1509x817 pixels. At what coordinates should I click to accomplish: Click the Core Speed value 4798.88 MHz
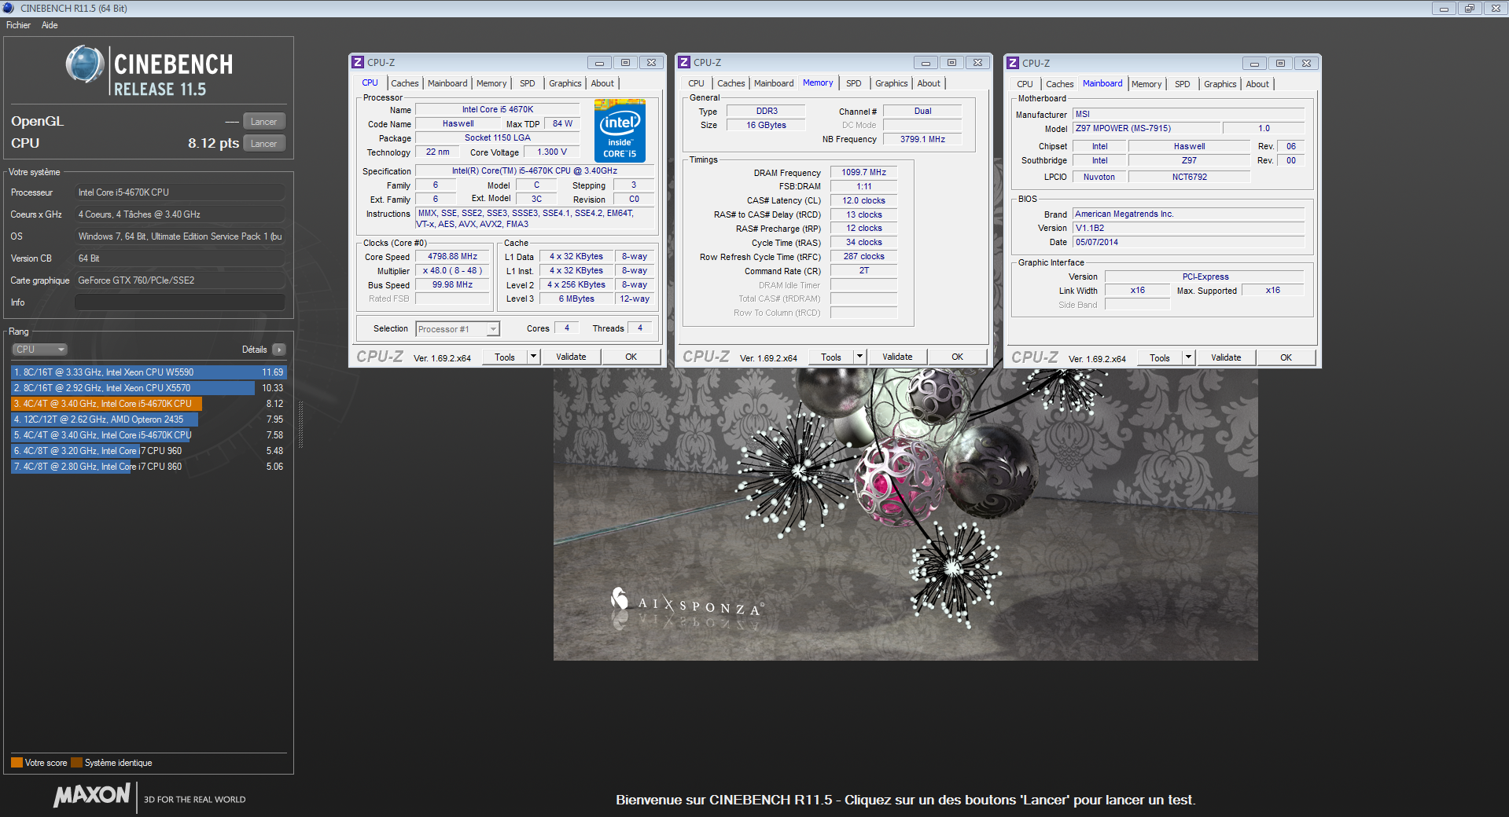[452, 257]
